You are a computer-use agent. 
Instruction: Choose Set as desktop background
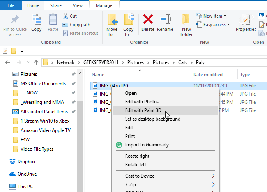click(165, 119)
